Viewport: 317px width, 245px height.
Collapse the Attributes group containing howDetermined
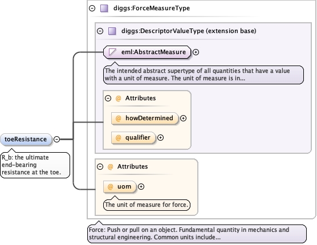[x=108, y=99]
